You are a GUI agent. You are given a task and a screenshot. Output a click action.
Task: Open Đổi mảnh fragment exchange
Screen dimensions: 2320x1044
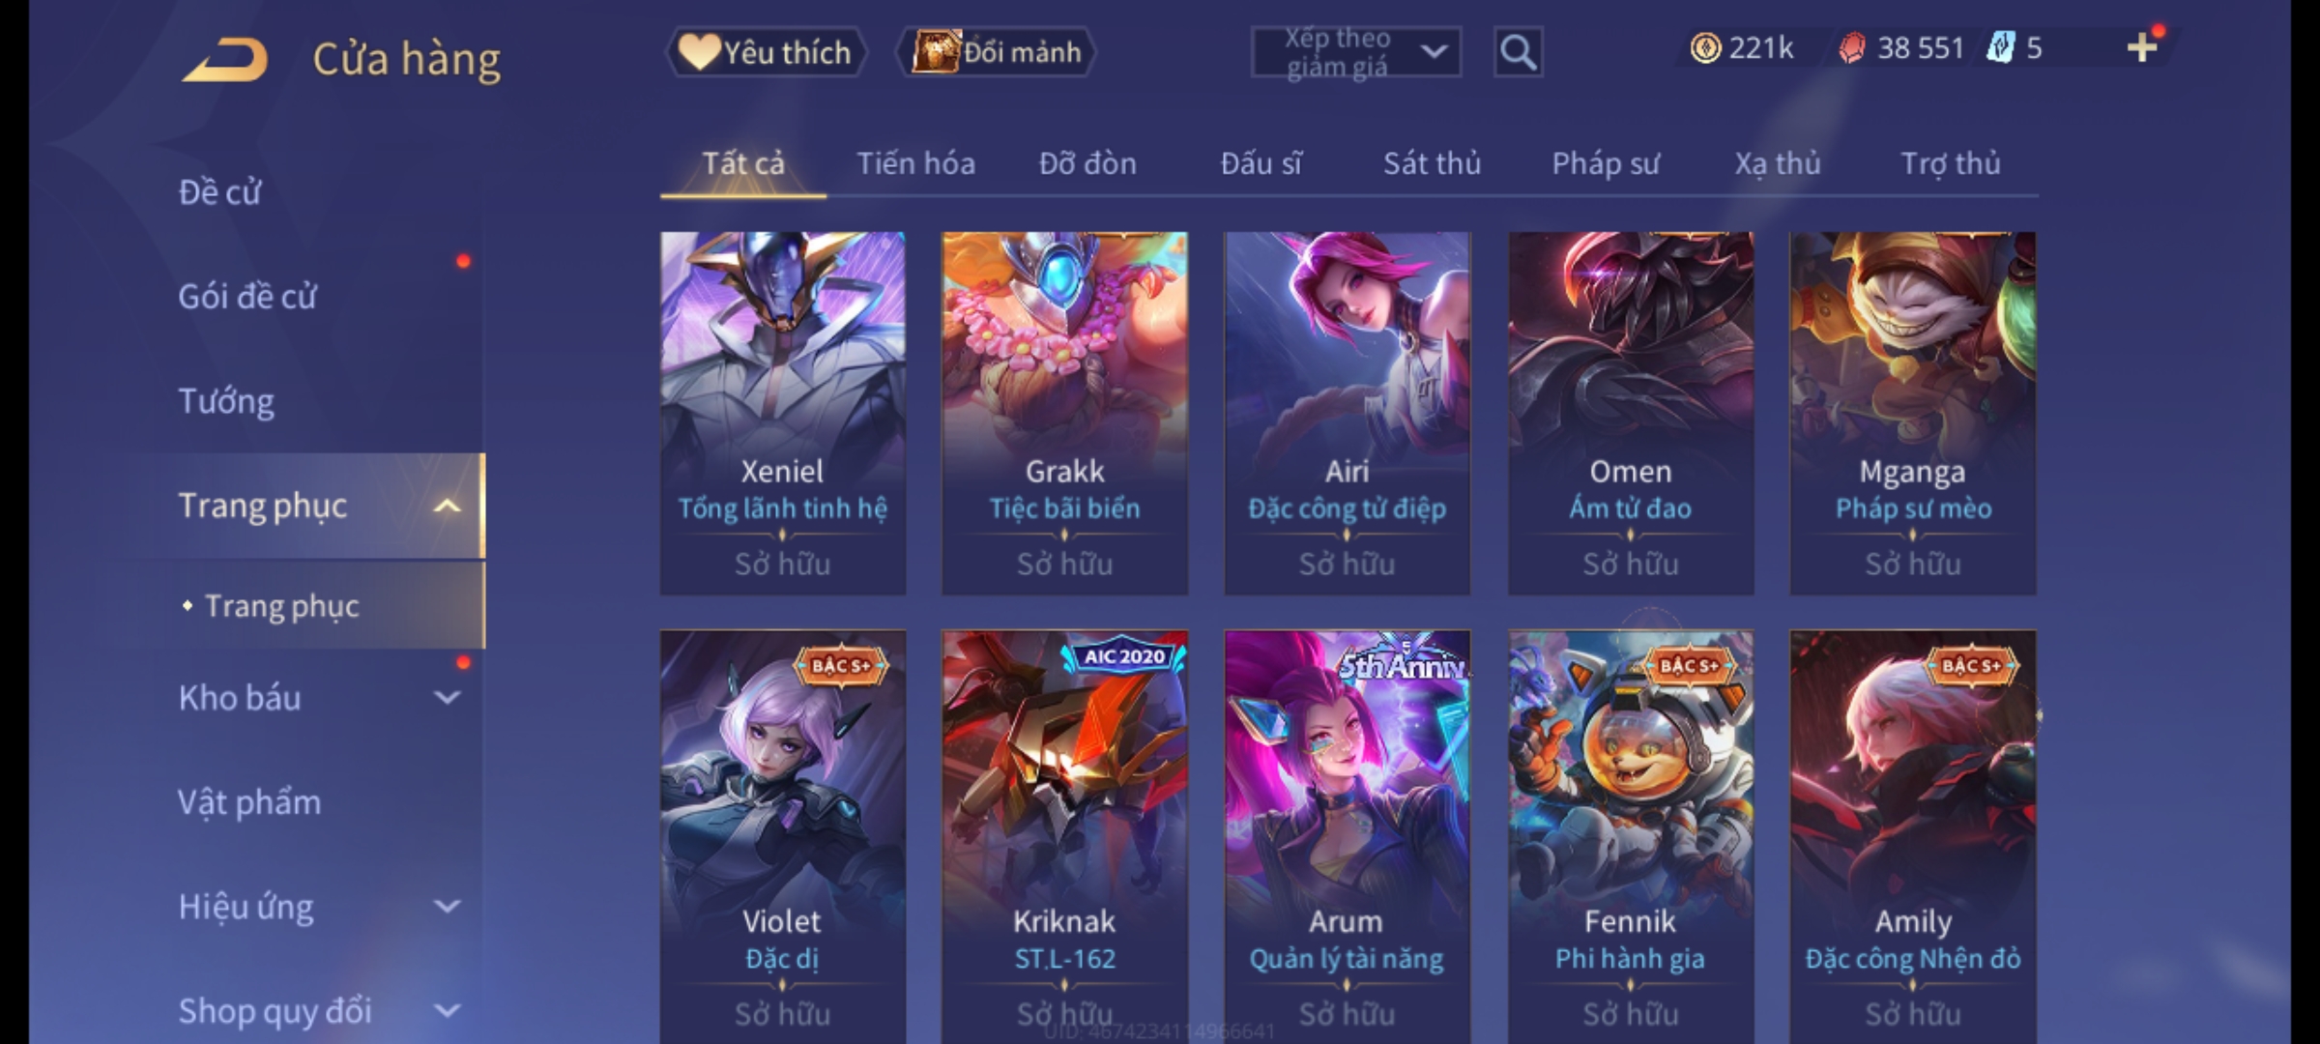pyautogui.click(x=997, y=52)
